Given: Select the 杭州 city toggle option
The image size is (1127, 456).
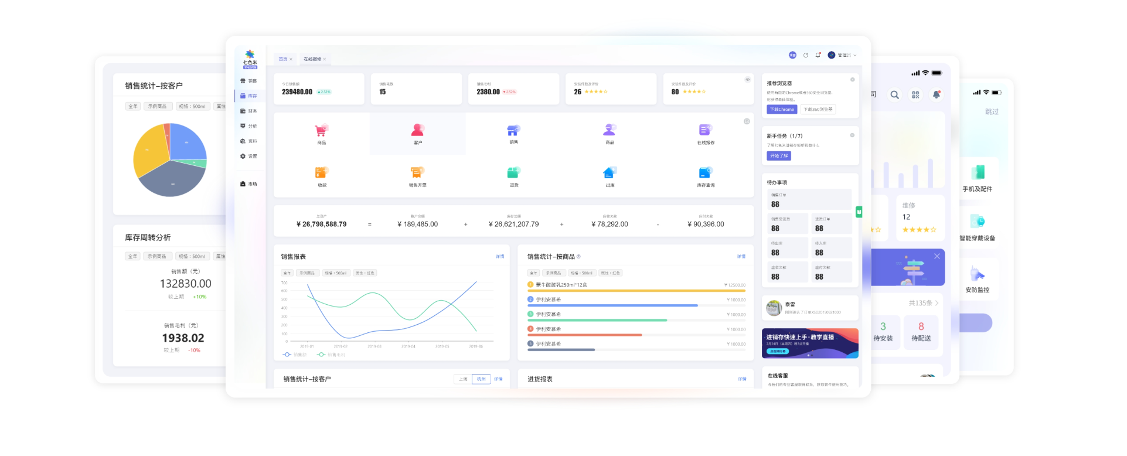Looking at the screenshot, I should [481, 379].
